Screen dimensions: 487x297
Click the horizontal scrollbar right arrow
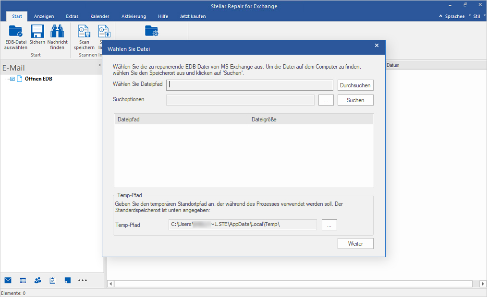click(x=482, y=284)
